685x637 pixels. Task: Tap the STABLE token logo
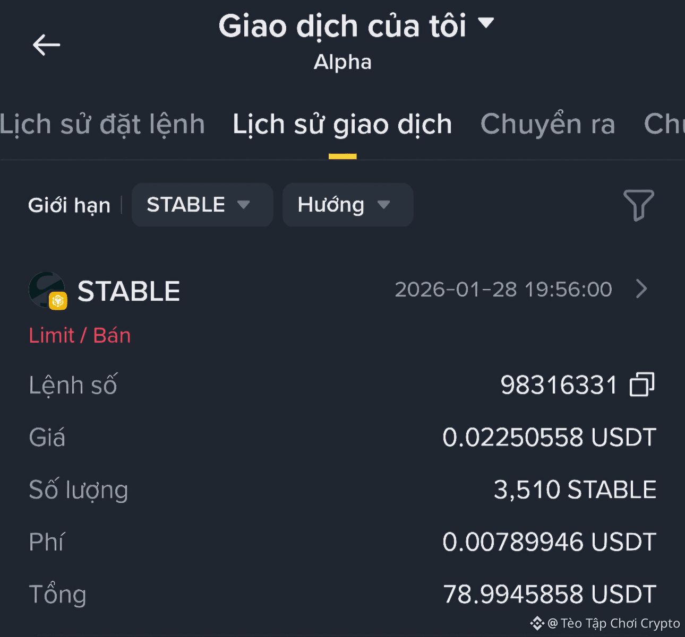point(47,291)
